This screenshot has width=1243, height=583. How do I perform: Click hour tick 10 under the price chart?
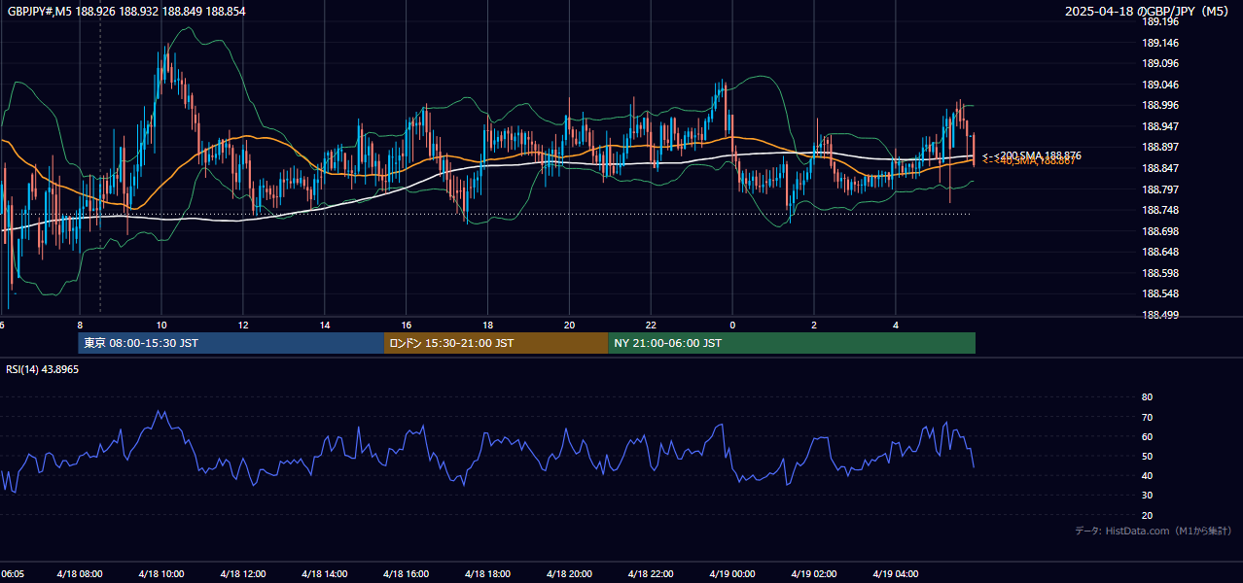coord(161,325)
